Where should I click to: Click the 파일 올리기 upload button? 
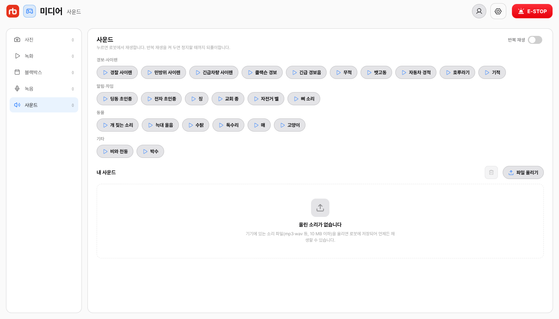pyautogui.click(x=523, y=172)
